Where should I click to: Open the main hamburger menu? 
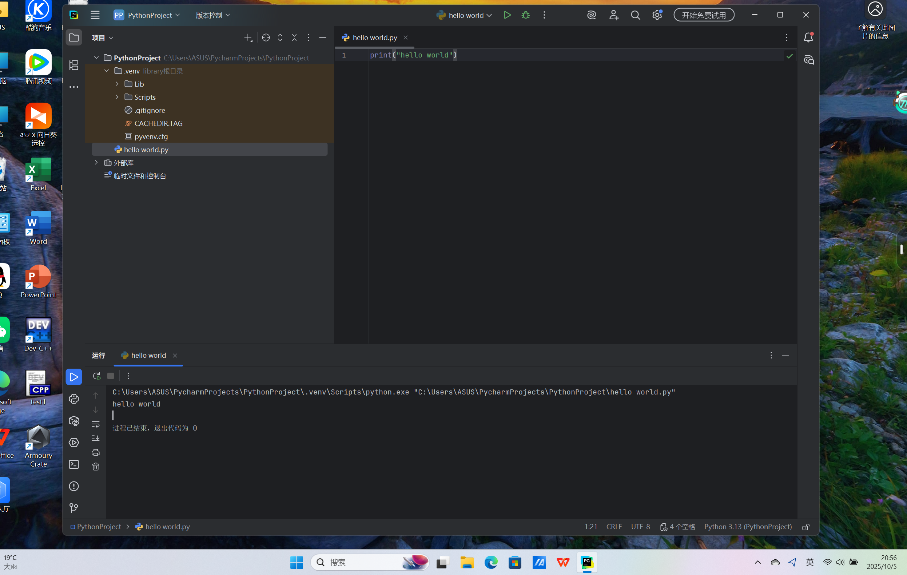click(x=95, y=15)
